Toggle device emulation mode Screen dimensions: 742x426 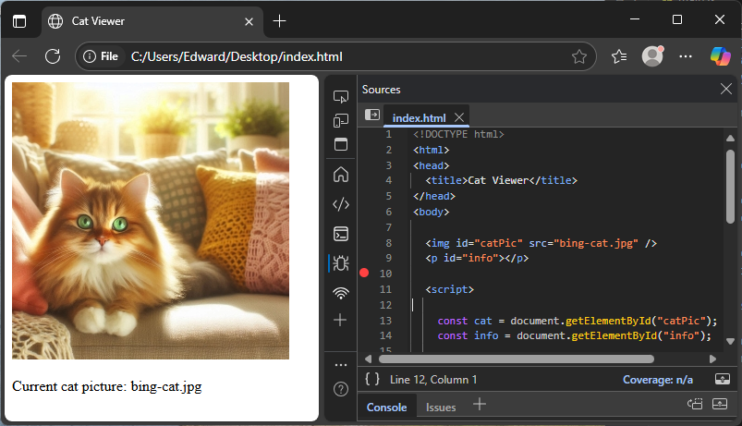coord(341,121)
